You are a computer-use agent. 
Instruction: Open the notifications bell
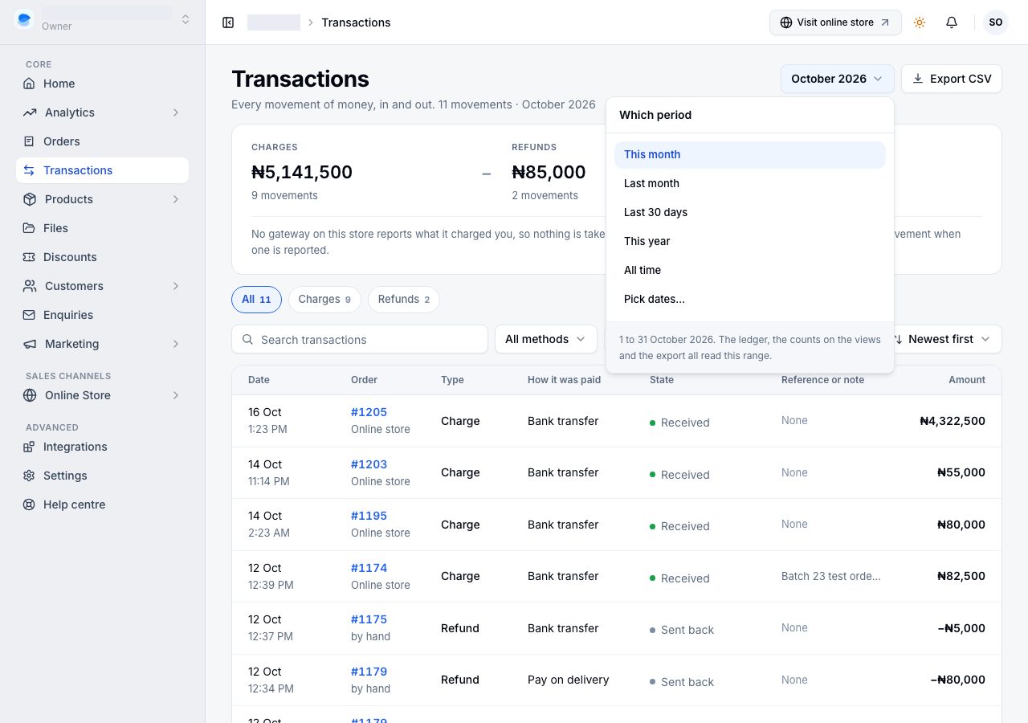[952, 22]
